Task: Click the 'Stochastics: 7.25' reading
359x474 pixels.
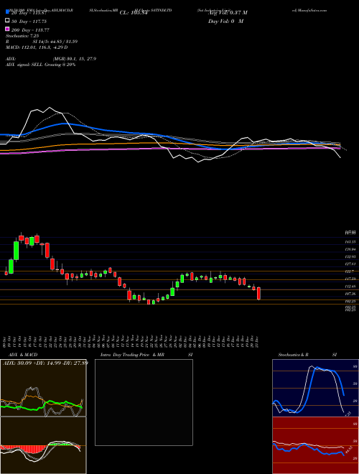Action: click(22, 36)
